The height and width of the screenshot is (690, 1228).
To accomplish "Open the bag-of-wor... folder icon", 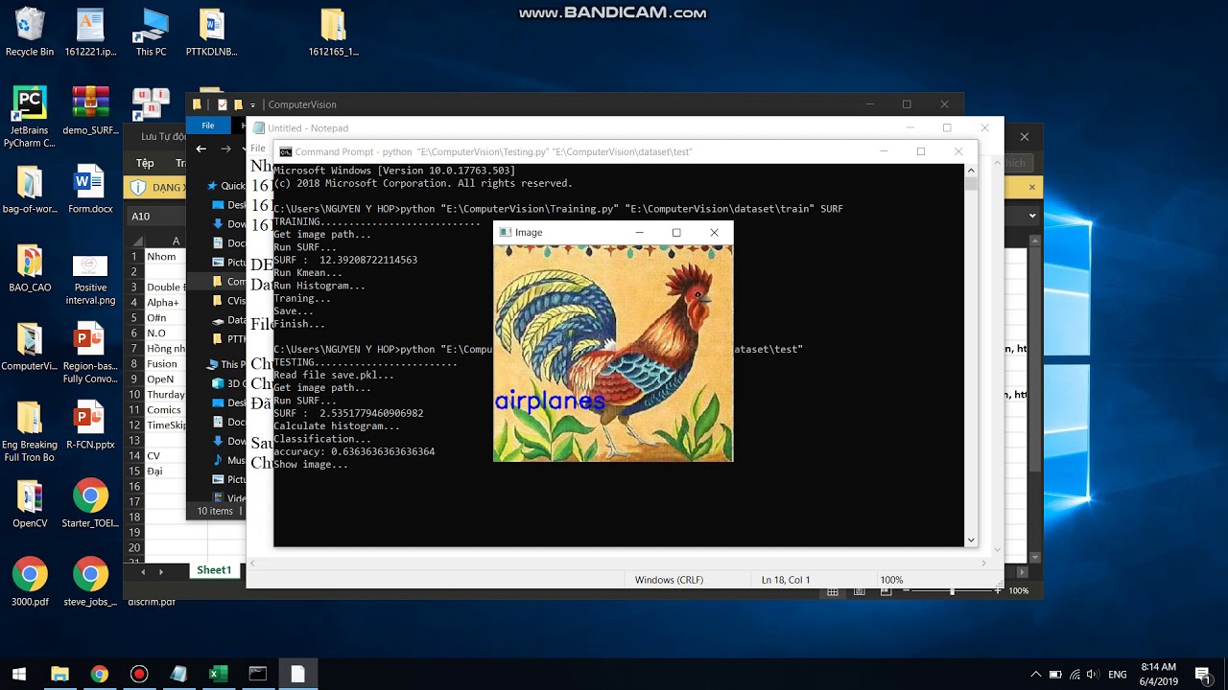I will pos(30,189).
